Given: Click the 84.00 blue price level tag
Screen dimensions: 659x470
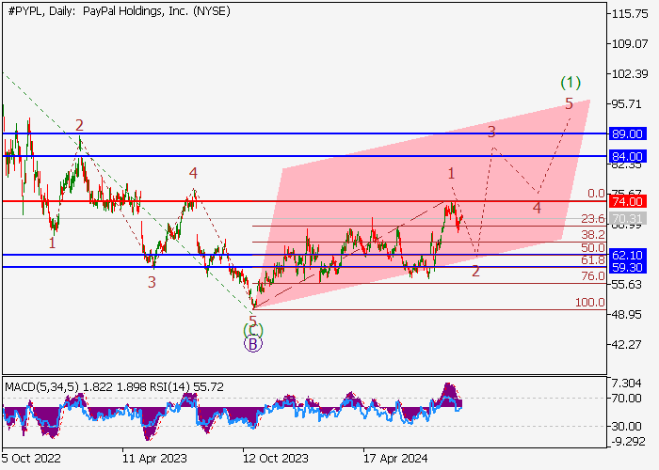Looking at the screenshot, I should 626,156.
